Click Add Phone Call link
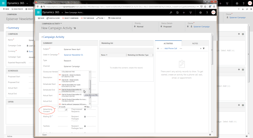The height and width of the screenshot is (138, 253). tap(171, 48)
